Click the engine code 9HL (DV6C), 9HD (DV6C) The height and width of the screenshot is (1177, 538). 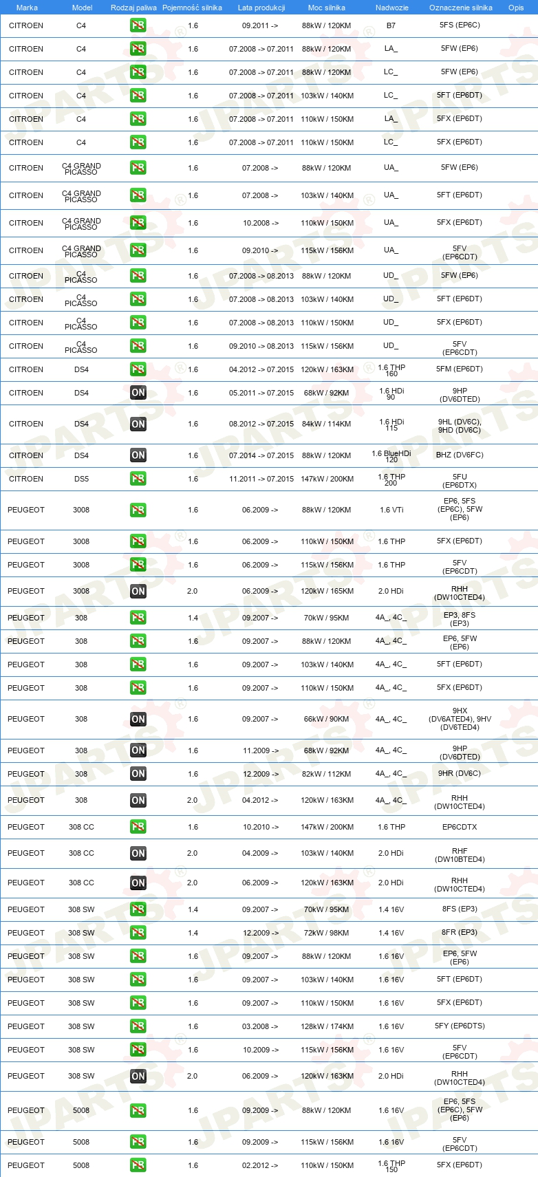point(460,426)
